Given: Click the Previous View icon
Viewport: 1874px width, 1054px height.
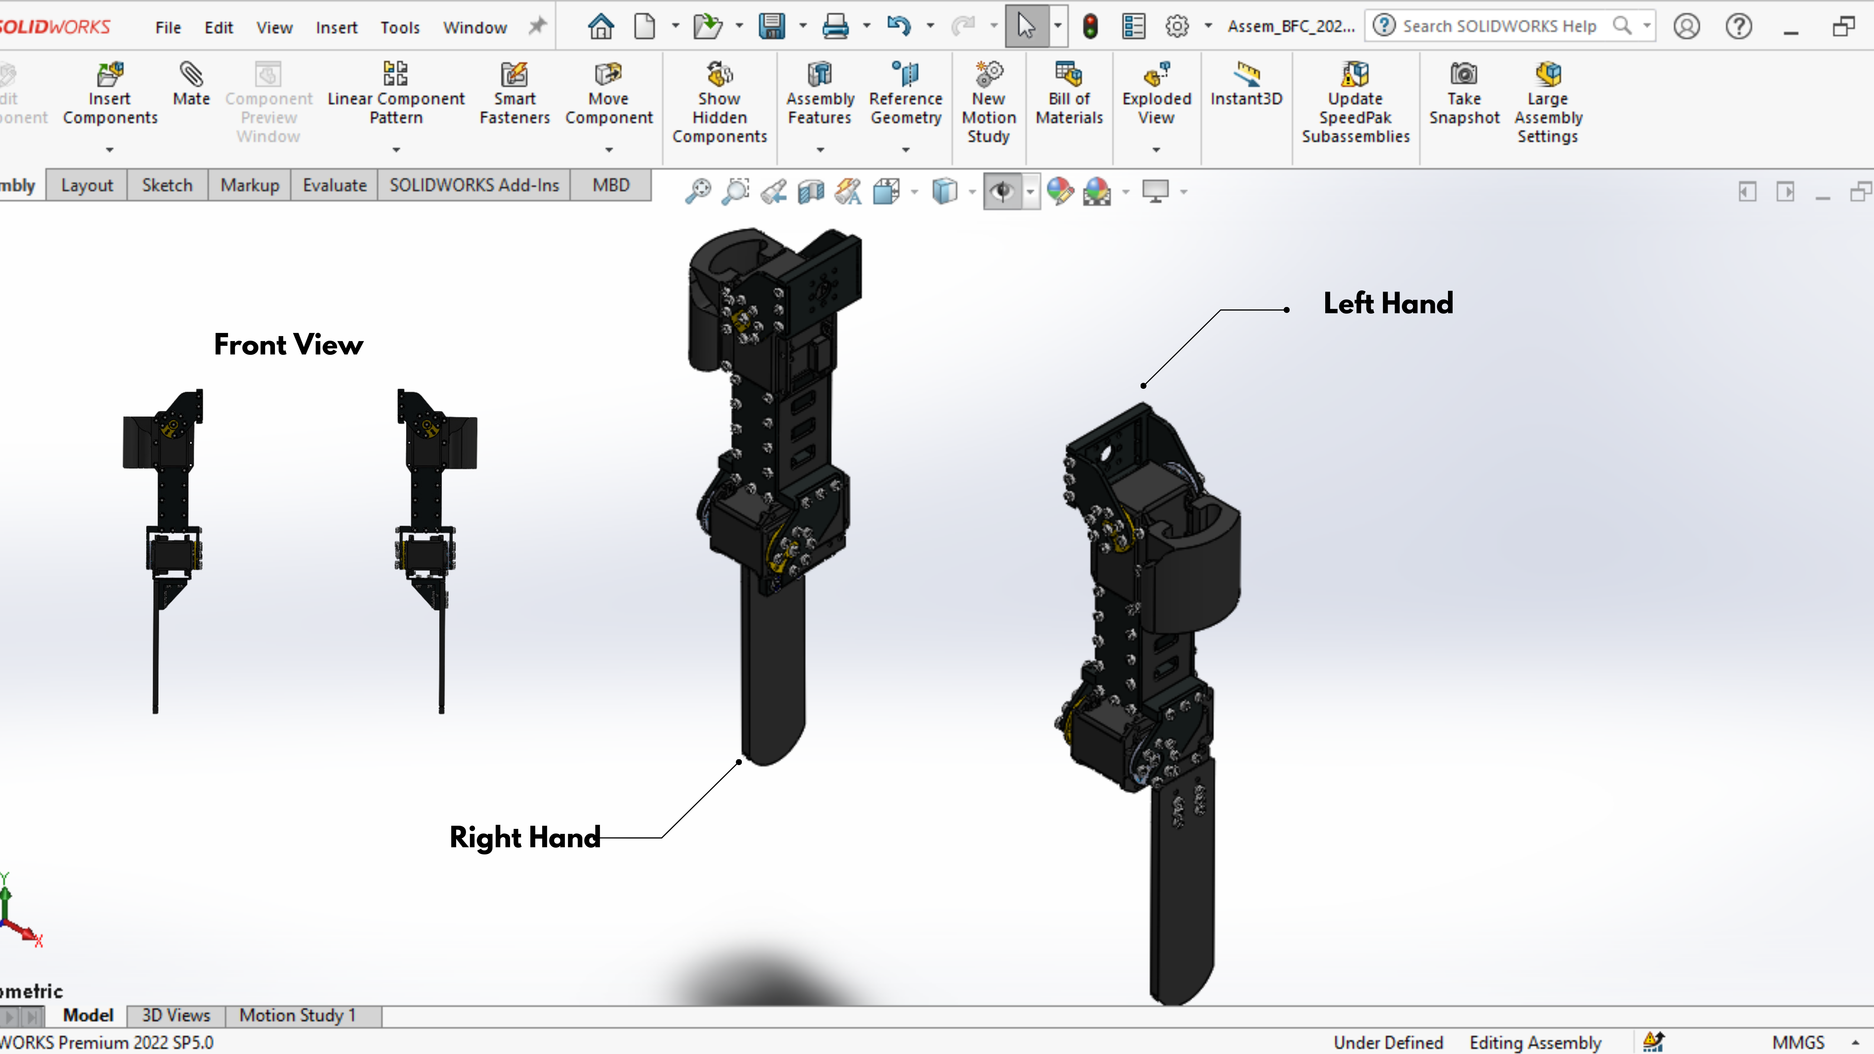Looking at the screenshot, I should (773, 191).
